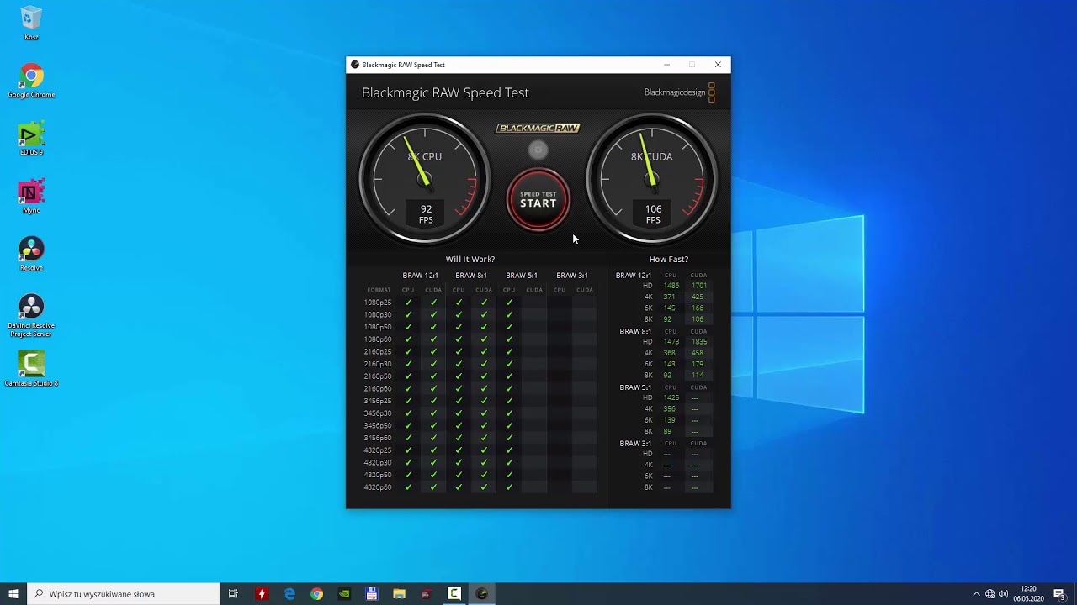
Task: Click the 1486 HD CPU value
Action: (671, 286)
